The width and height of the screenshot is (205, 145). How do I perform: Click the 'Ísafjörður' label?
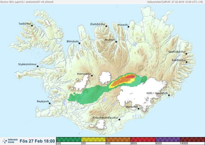[x=25, y=24]
